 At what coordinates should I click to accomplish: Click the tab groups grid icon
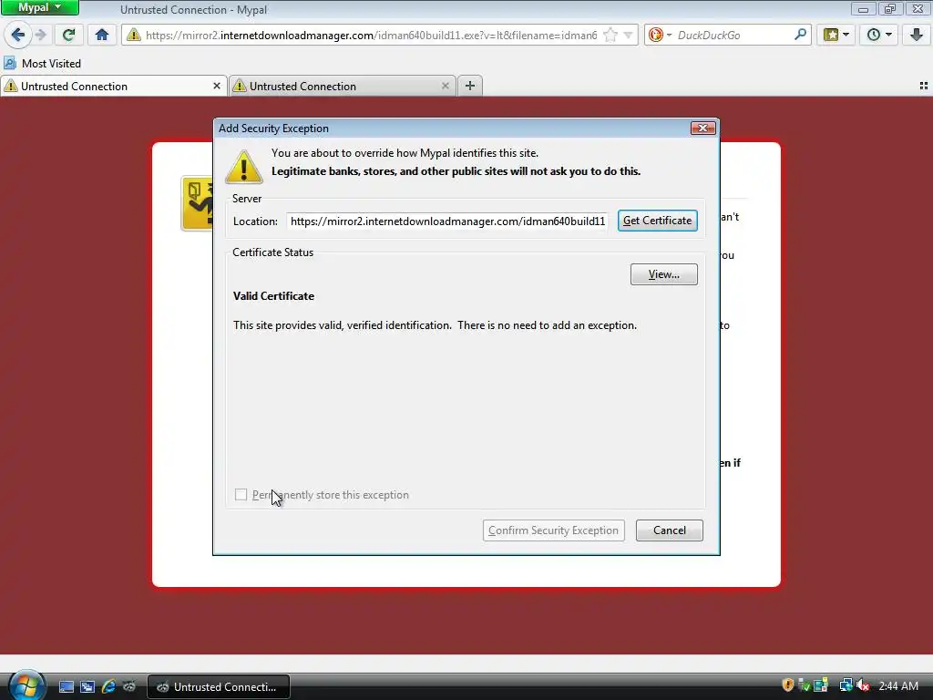(x=924, y=87)
